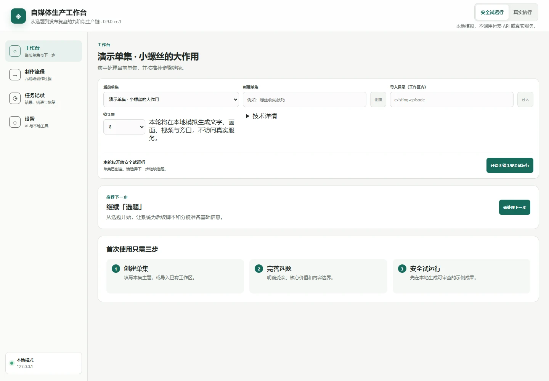This screenshot has height=381, width=549.
Task: Click the 创建单集 step card
Action: click(175, 276)
